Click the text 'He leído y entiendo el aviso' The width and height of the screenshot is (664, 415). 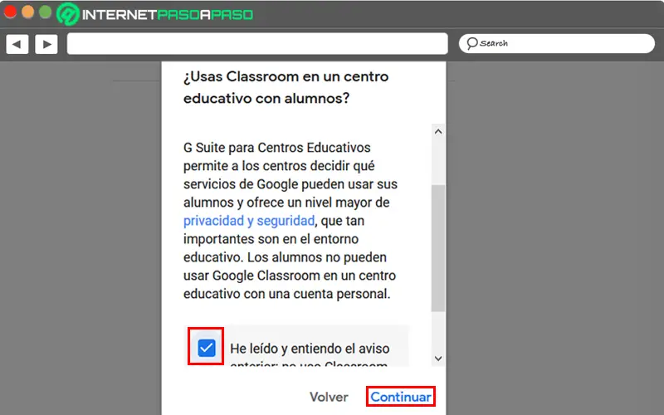[310, 349]
